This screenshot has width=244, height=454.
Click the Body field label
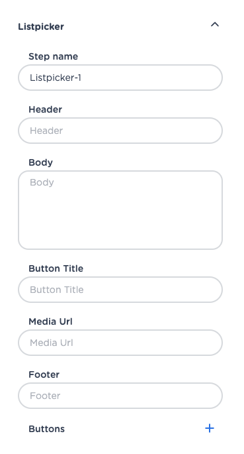pyautogui.click(x=40, y=163)
